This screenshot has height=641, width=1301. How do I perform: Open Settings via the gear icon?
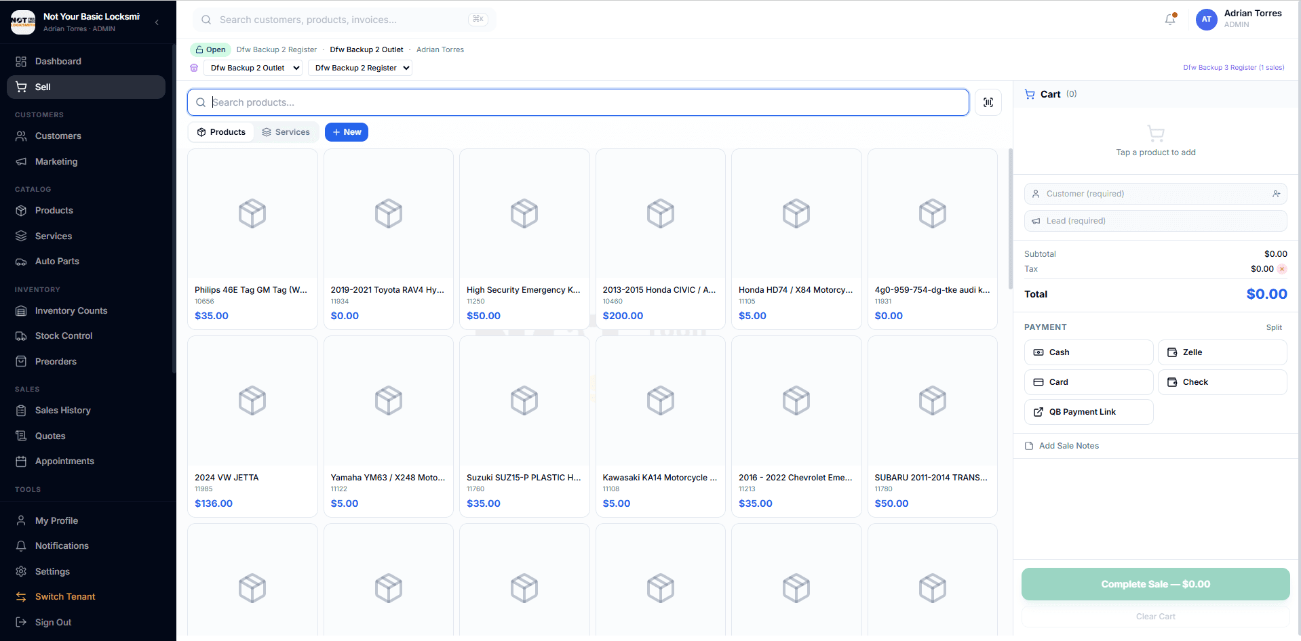[x=21, y=571]
